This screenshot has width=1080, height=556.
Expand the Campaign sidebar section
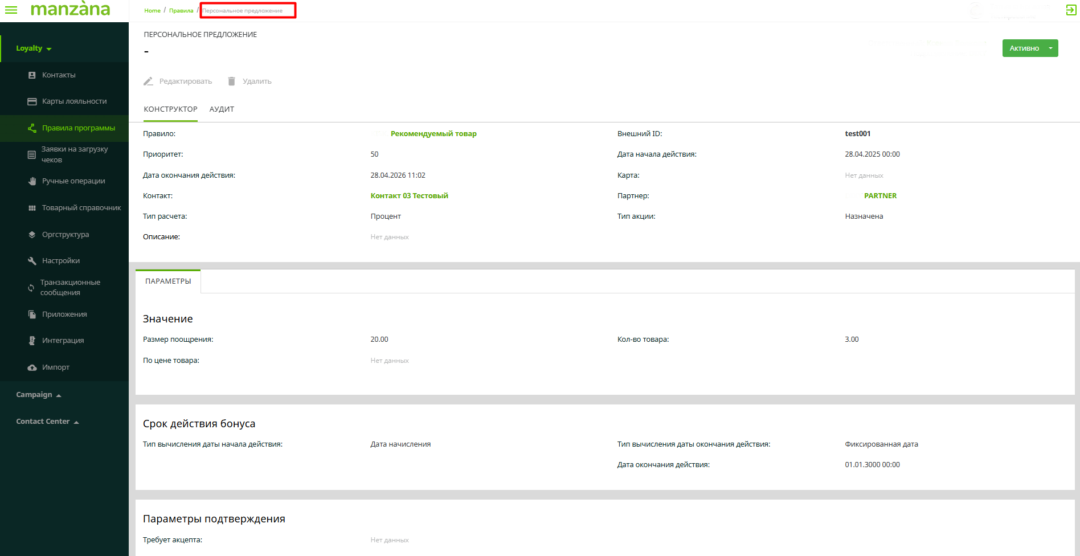tap(38, 395)
